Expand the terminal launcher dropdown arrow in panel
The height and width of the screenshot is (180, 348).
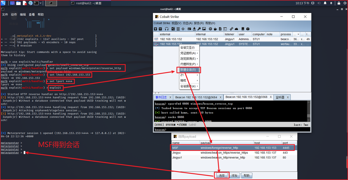41,3
